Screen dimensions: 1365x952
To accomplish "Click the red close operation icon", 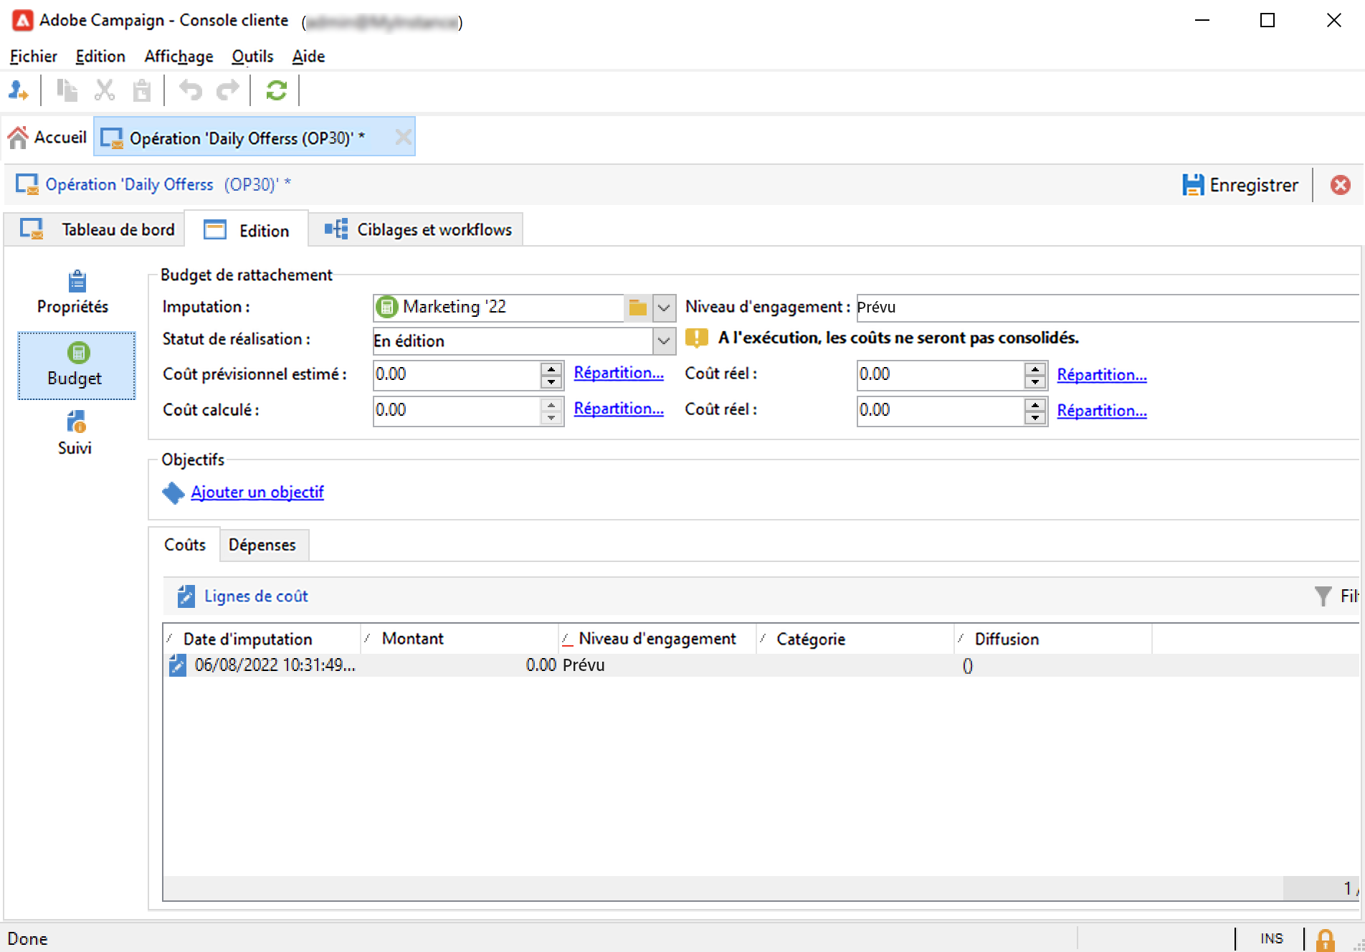I will point(1340,185).
